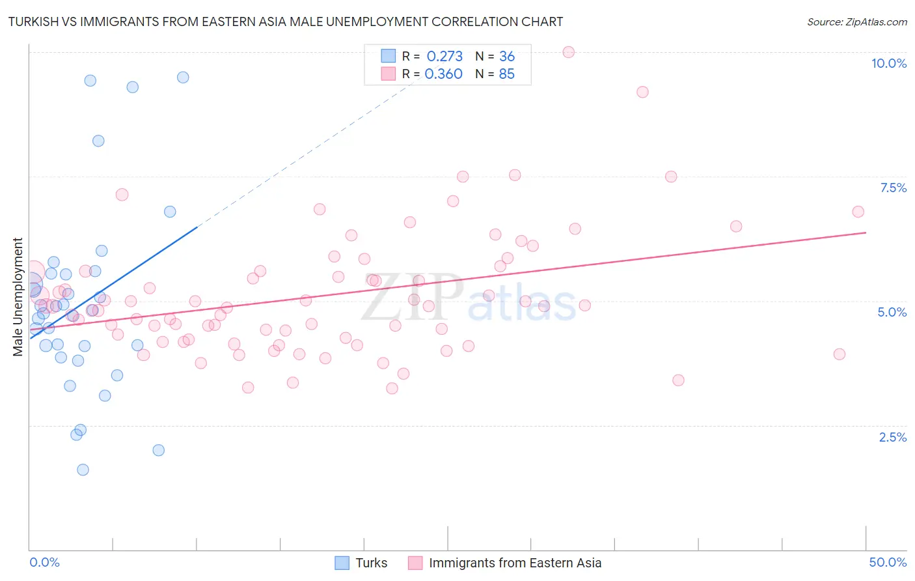Click the pink Immigrants from Eastern Asia swatch

[415, 563]
